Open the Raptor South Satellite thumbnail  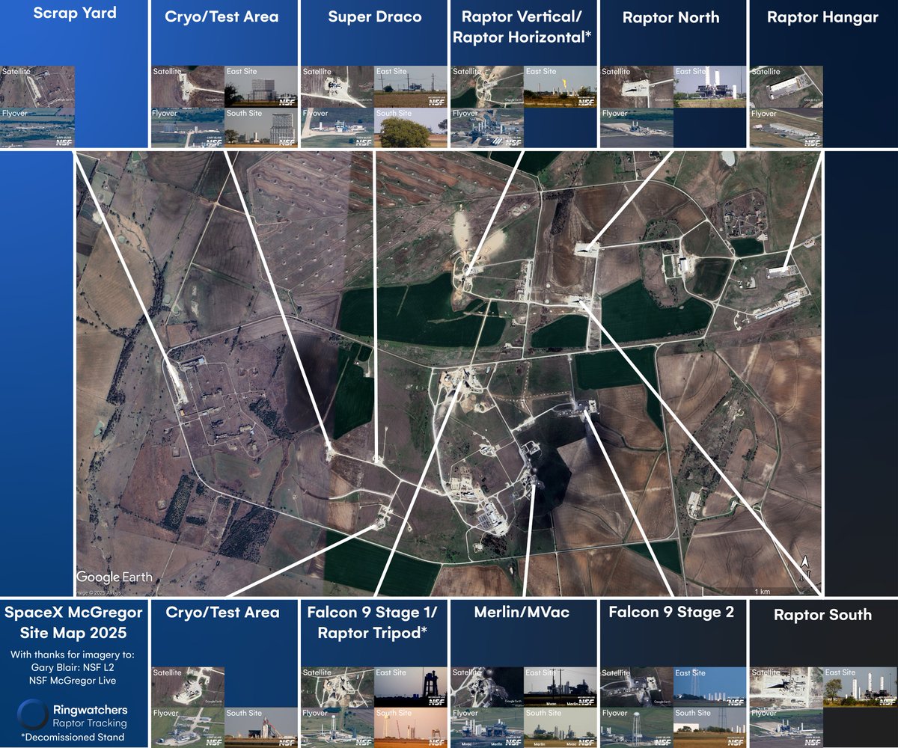point(786,687)
